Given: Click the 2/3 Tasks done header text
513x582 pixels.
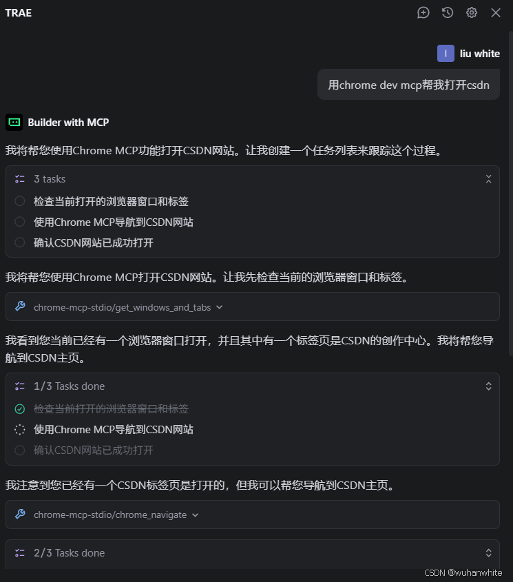Looking at the screenshot, I should [70, 553].
